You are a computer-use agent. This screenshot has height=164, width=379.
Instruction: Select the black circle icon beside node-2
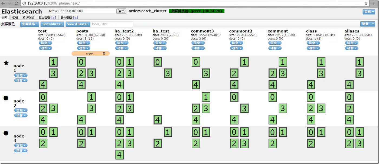(6, 98)
